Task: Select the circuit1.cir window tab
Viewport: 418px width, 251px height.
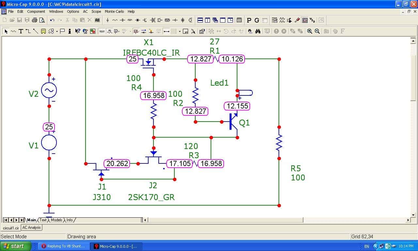Action: (10, 228)
